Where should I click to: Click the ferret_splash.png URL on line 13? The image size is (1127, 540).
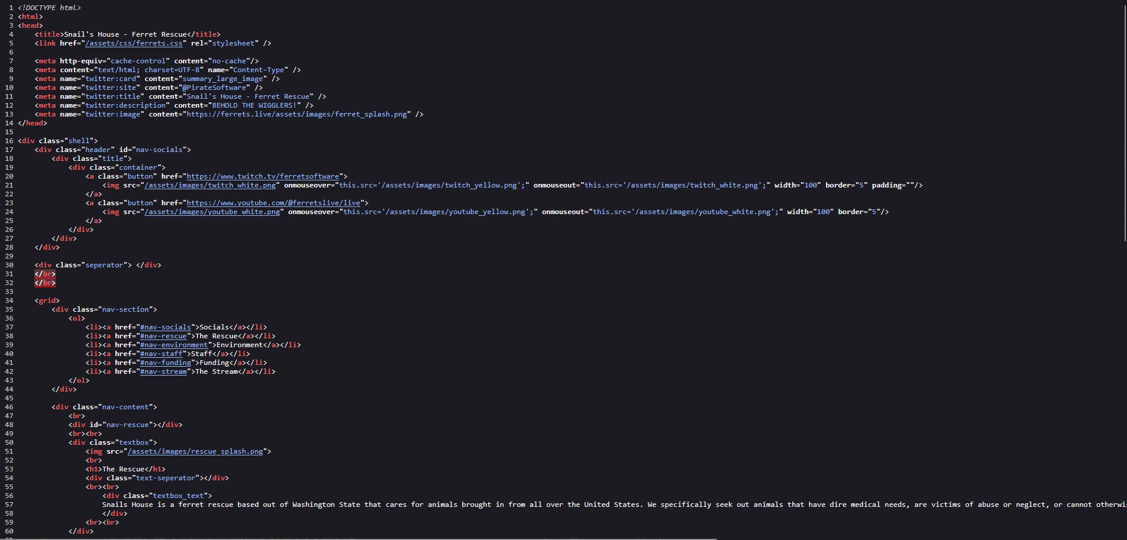297,114
